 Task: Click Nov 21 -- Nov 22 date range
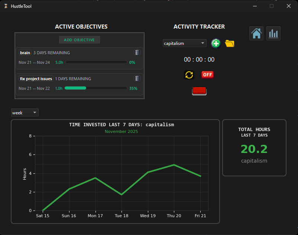[34, 88]
